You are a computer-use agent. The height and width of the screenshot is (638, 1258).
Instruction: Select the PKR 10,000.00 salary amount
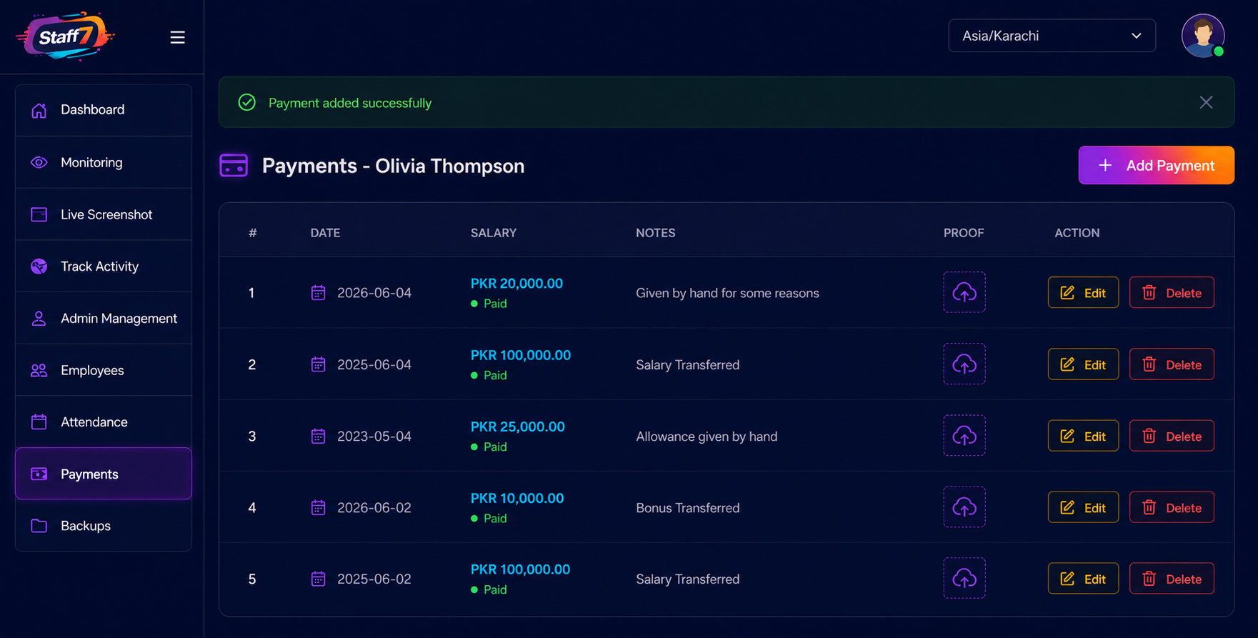click(517, 498)
